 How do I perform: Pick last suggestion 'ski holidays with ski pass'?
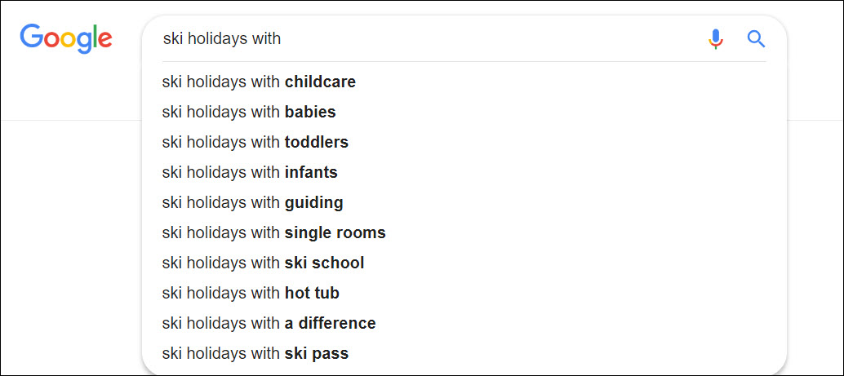[464, 353]
